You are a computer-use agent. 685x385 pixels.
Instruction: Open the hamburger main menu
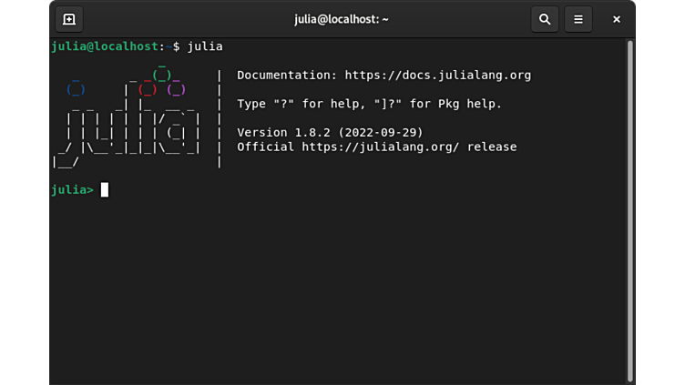click(578, 19)
